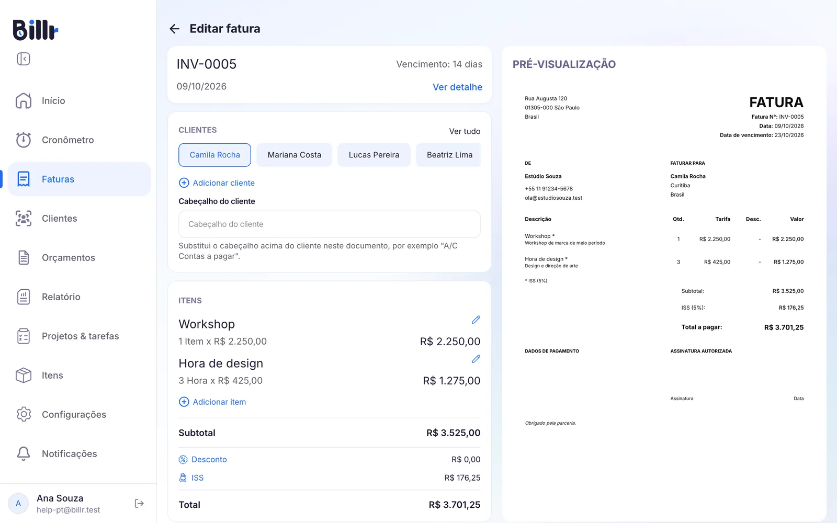
Task: Click Ver tudo in the Clientes section
Action: (x=465, y=131)
